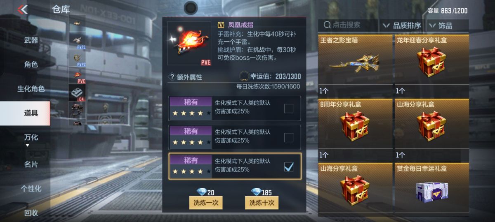Image resolution: width=495 pixels, height=222 pixels.
Task: Switch to the 武器 sidebar tab
Action: tap(31, 40)
